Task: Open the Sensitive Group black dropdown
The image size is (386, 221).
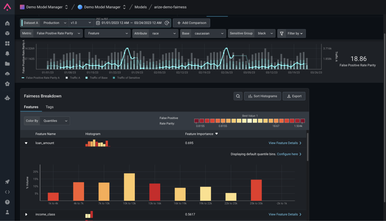Action: coord(251,33)
